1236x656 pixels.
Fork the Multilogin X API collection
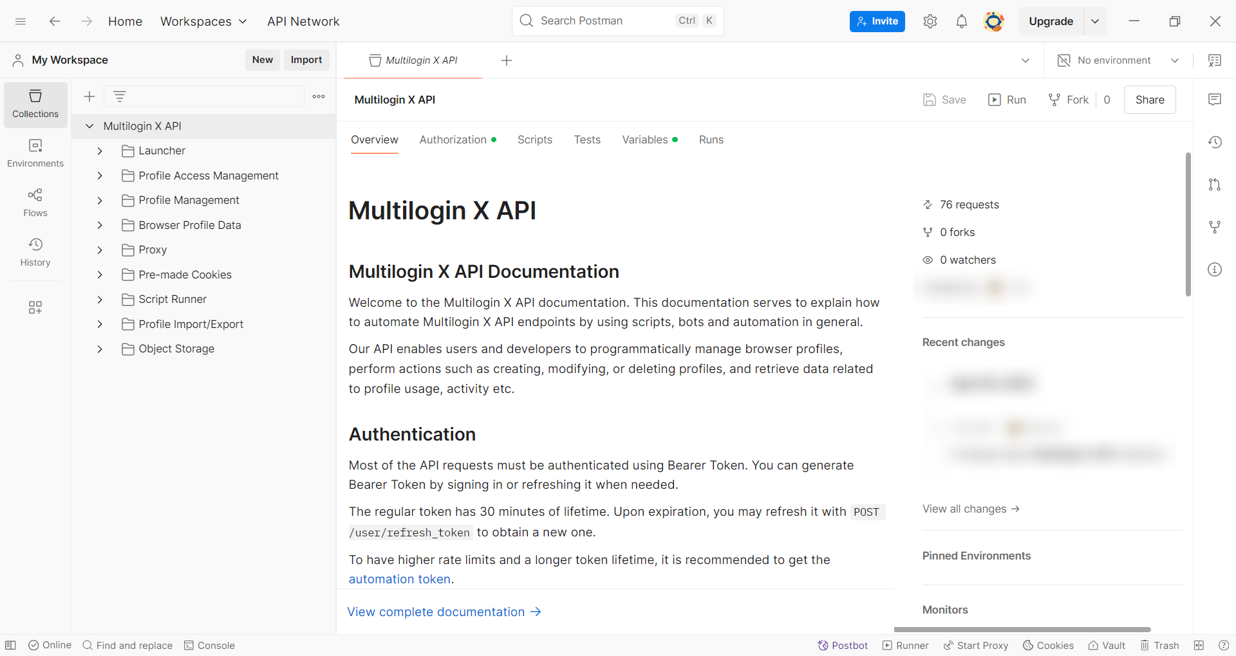1068,100
